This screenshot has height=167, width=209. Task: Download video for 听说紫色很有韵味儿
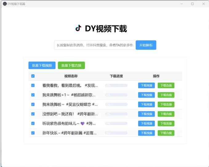pos(147,123)
